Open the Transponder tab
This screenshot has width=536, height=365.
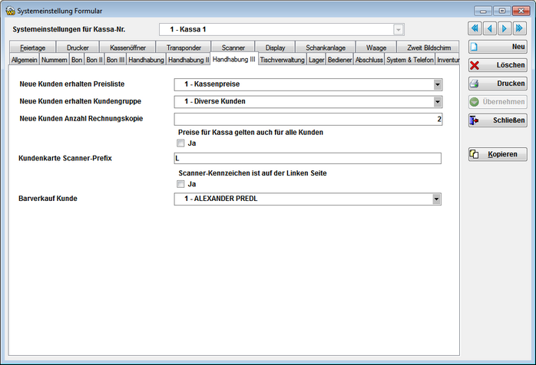point(184,48)
